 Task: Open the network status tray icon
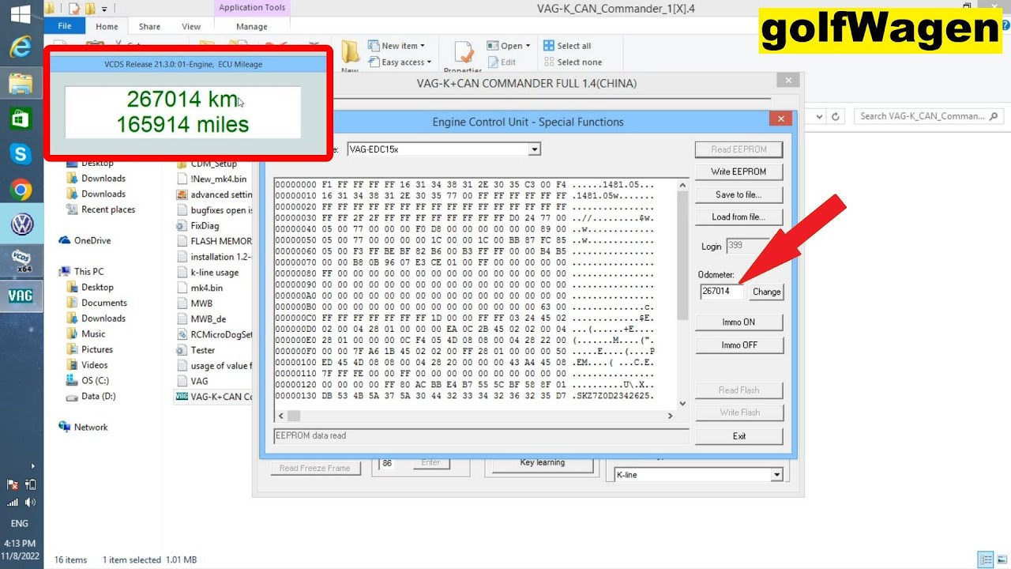pyautogui.click(x=13, y=503)
